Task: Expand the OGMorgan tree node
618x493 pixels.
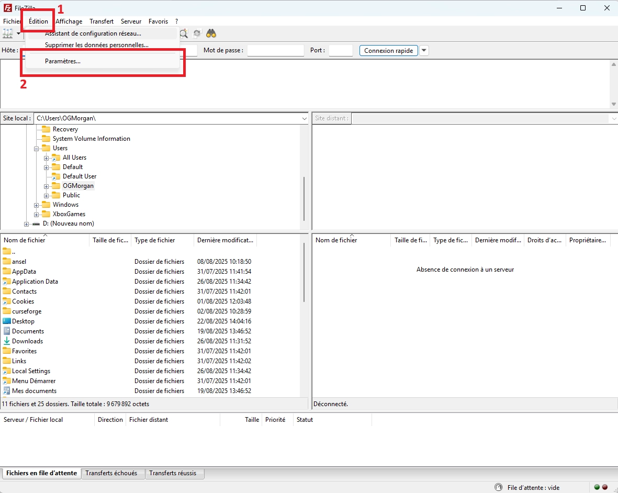Action: [x=46, y=186]
